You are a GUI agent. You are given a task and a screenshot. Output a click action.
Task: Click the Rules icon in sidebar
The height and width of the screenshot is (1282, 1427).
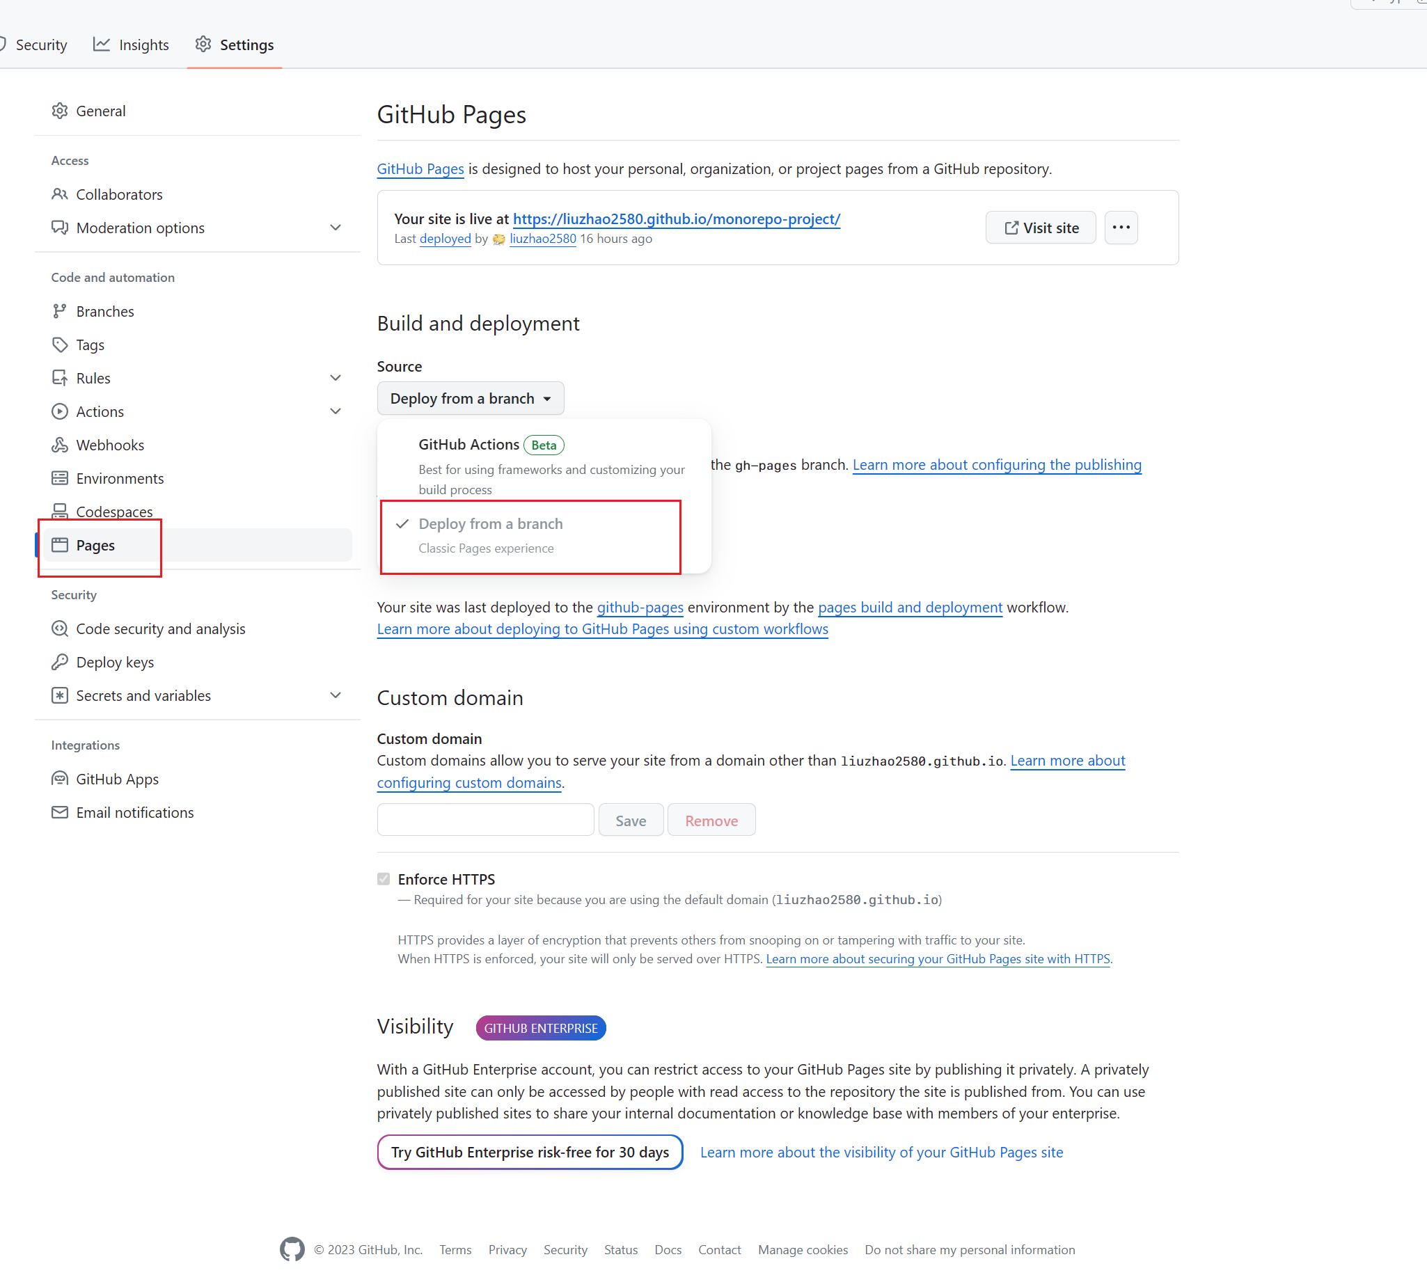click(x=60, y=377)
